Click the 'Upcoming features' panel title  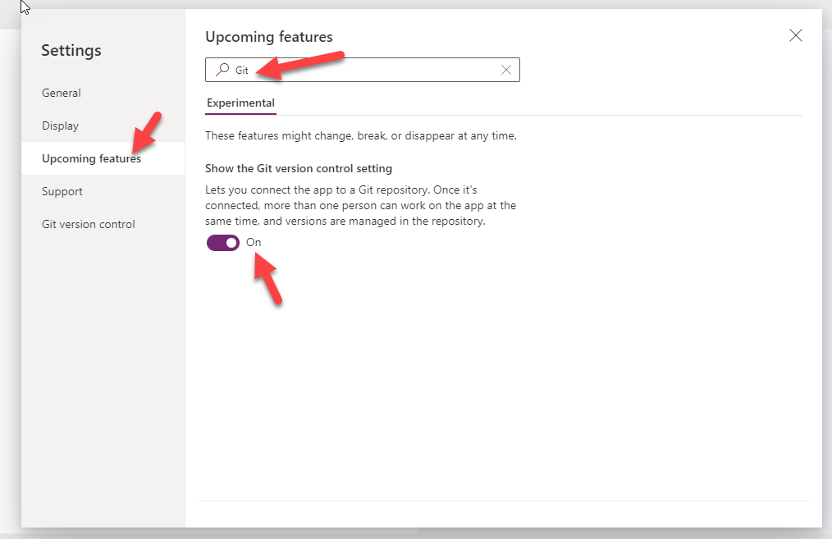(269, 37)
